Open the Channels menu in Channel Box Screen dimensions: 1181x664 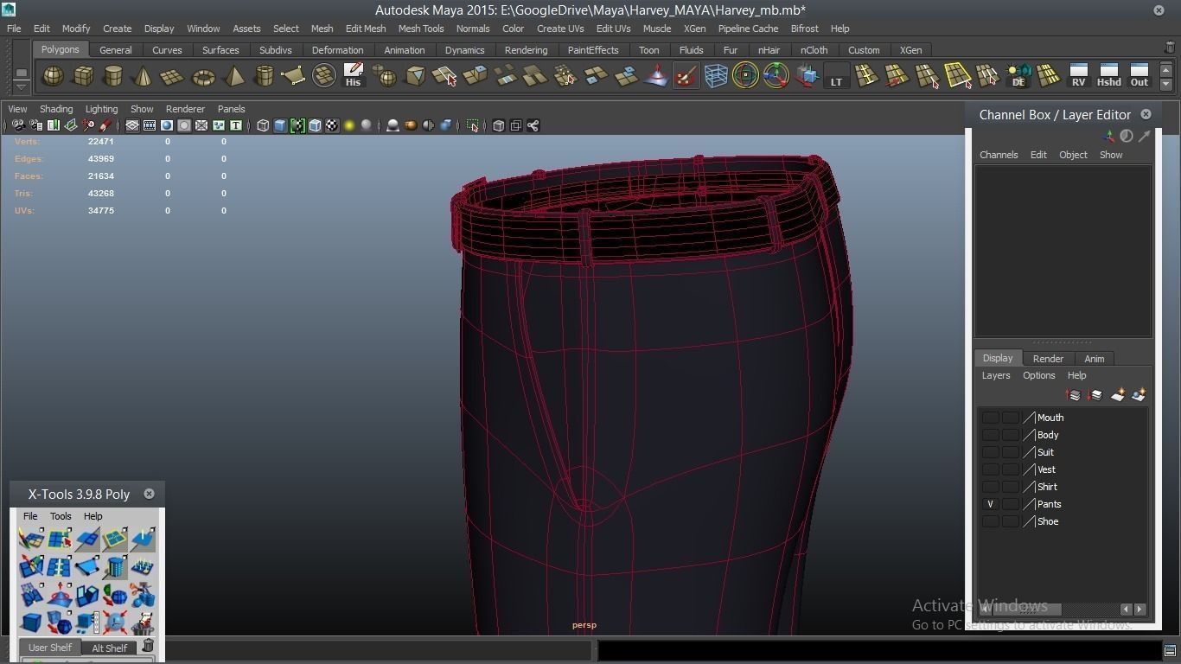[x=999, y=155]
